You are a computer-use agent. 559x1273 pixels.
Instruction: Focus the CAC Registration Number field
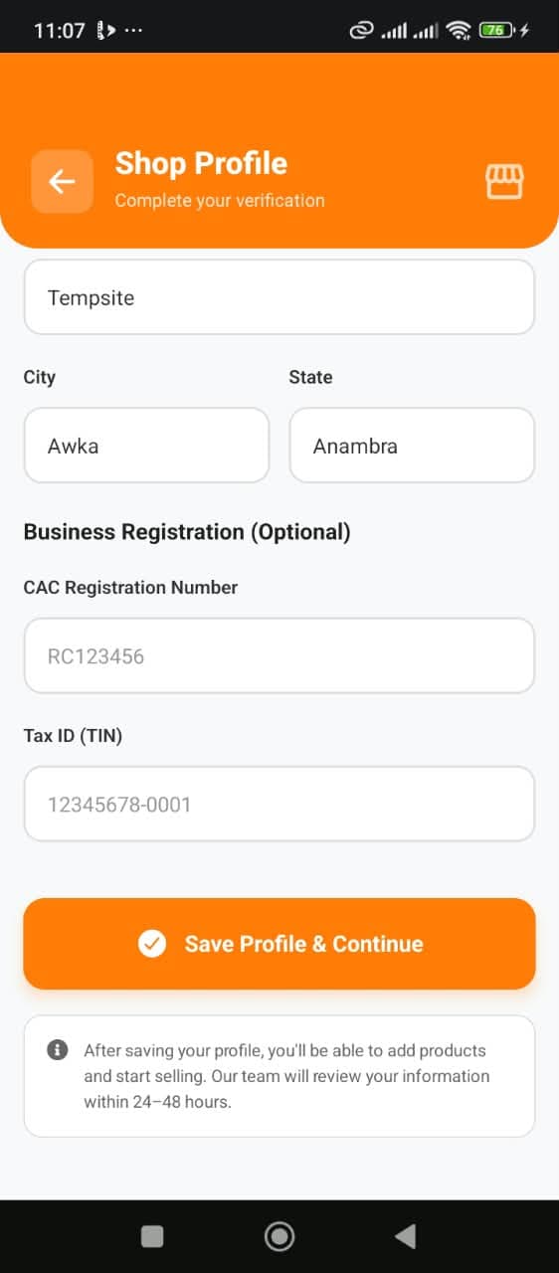point(279,655)
